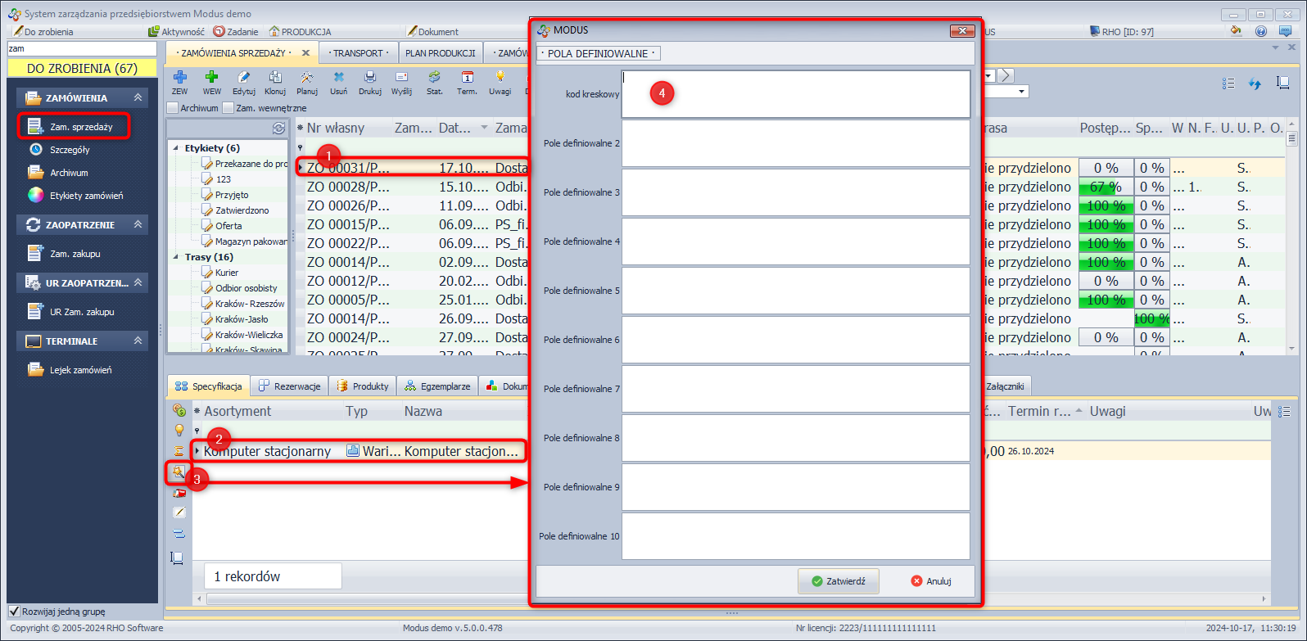The image size is (1307, 641).
Task: Click the Usuń delete icon
Action: coord(338,78)
